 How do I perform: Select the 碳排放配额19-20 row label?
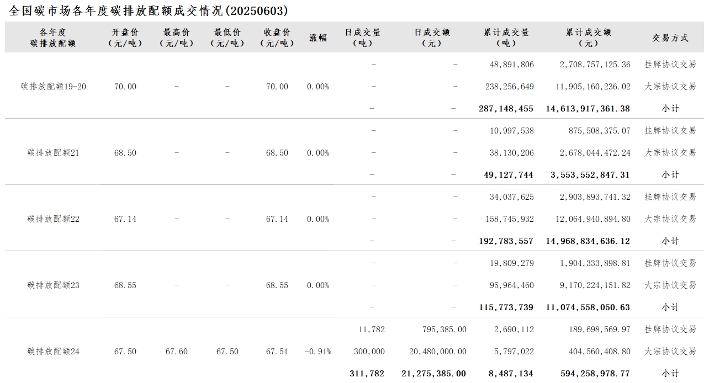coord(54,87)
